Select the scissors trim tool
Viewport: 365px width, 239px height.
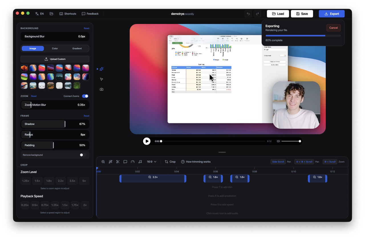point(118,162)
